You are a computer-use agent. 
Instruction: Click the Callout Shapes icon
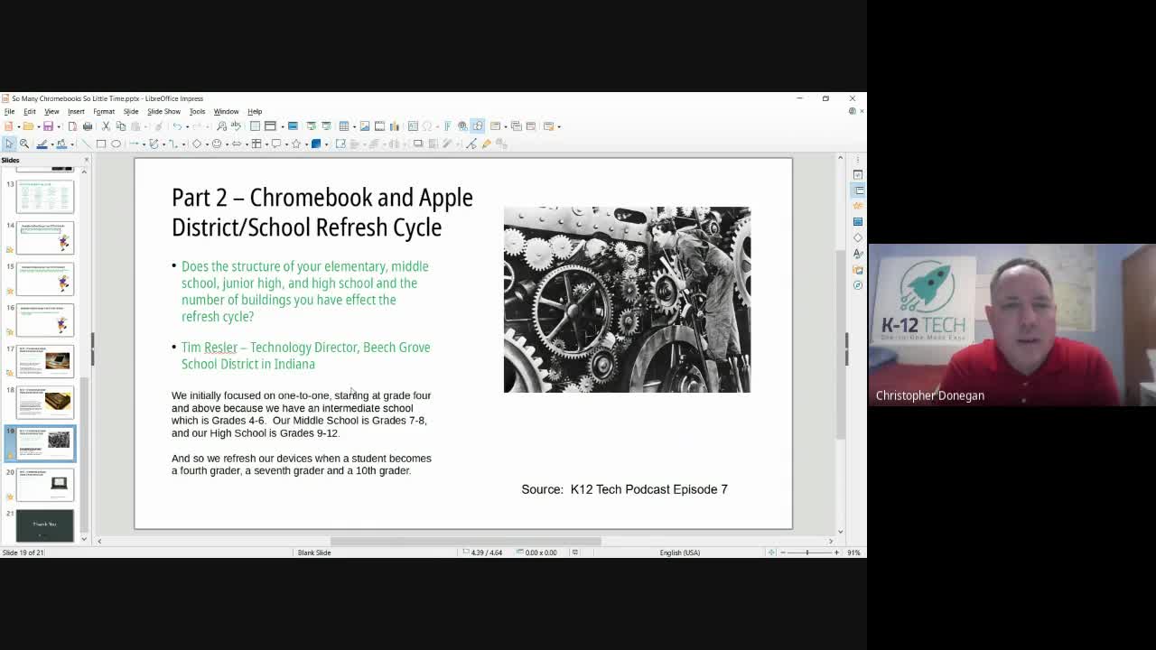(x=275, y=144)
